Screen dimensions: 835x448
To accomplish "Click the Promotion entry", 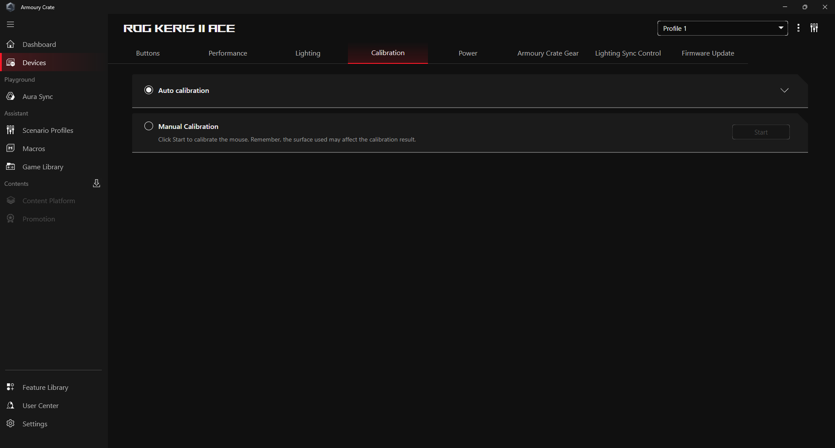I will click(x=54, y=219).
